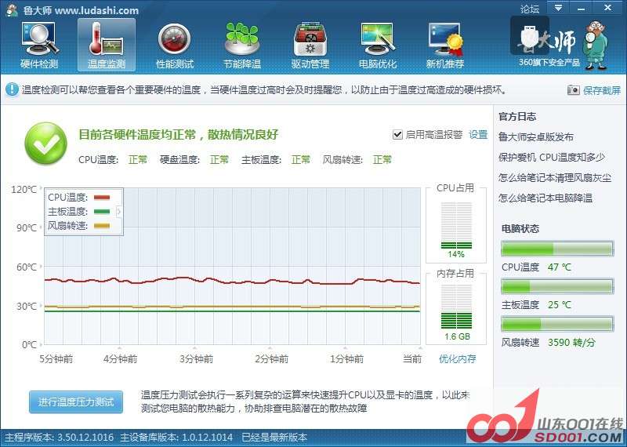The height and width of the screenshot is (447, 627).
Task: Click the 硬盘温度 status text 正常
Action: (219, 160)
